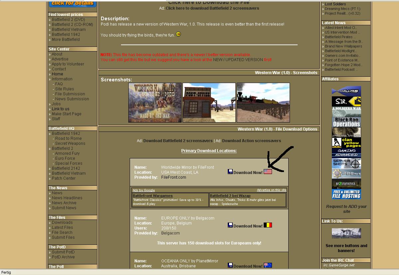Image resolution: width=399 pixels, height=275 pixels.
Task: Open Site Rules page
Action: 65,89
